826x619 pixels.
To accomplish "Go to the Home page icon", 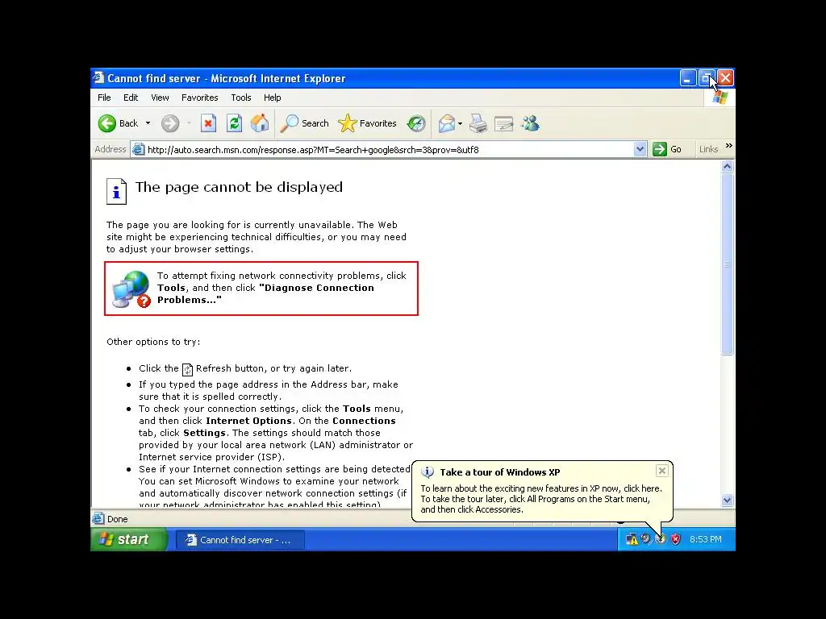I will [260, 123].
